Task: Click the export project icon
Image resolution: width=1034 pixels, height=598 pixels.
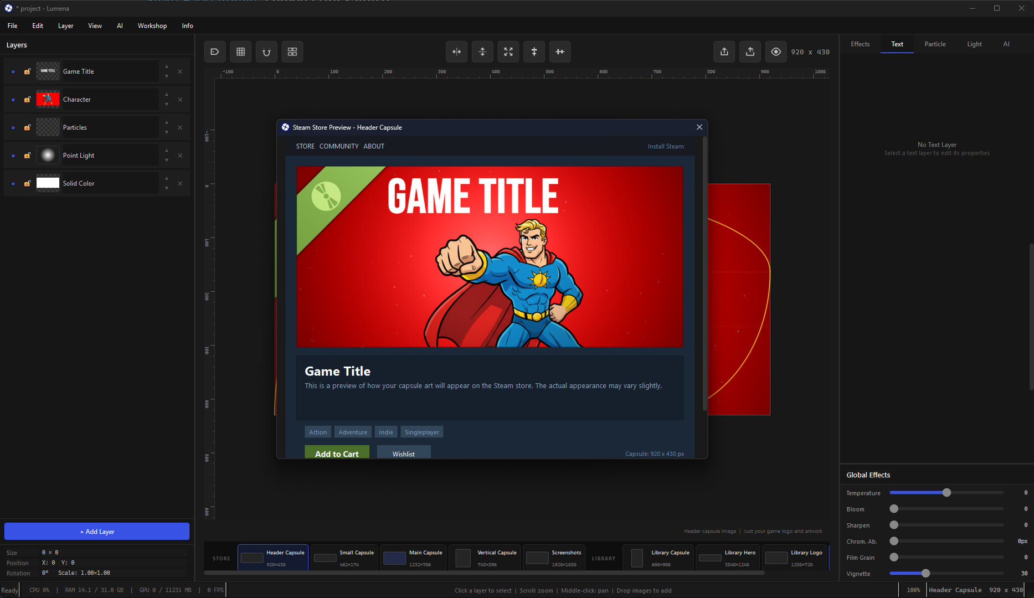Action: pyautogui.click(x=724, y=51)
